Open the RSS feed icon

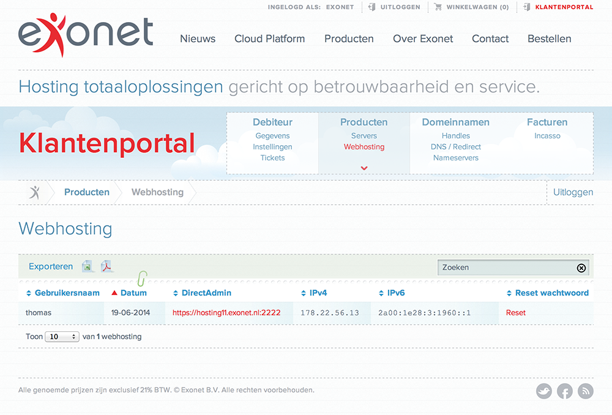(586, 391)
